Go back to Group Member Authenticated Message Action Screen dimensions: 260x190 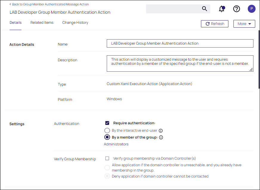[50, 4]
